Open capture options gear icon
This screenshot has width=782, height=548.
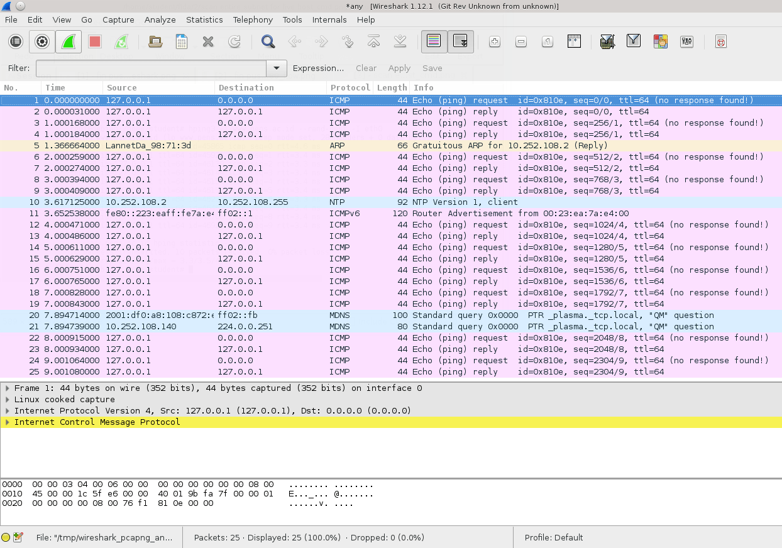[42, 42]
